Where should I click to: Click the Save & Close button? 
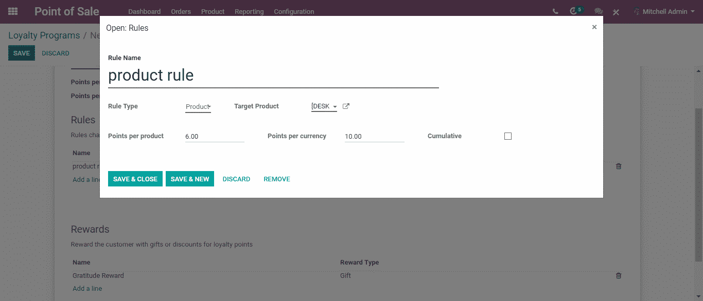[x=135, y=179]
